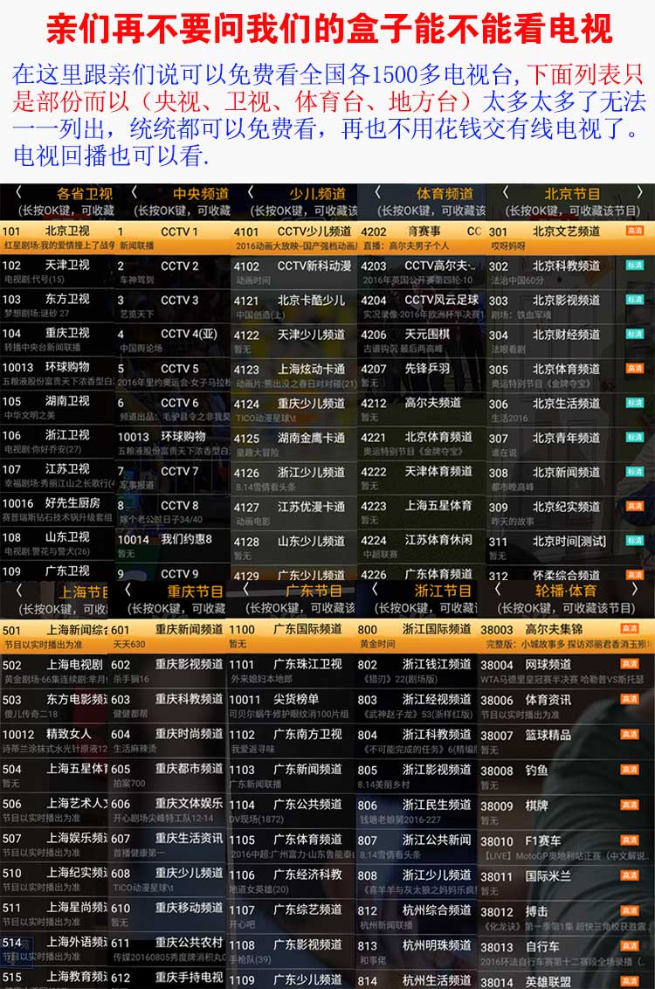Viewport: 655px width, 989px height.
Task: Click the left chevron beside 广东节目
Action: coord(246,591)
